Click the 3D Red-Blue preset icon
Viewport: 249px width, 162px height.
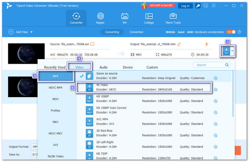tap(89, 134)
